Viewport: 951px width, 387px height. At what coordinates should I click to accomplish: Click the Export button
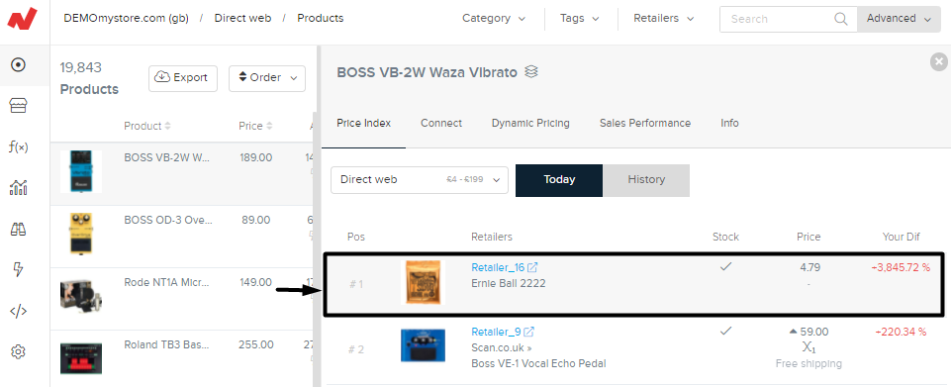[182, 78]
